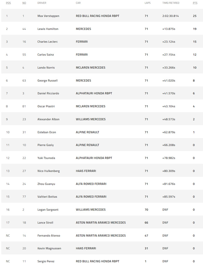The height and width of the screenshot is (267, 203).
Task: Select the Charles Leclerc name
Action: click(47, 42)
